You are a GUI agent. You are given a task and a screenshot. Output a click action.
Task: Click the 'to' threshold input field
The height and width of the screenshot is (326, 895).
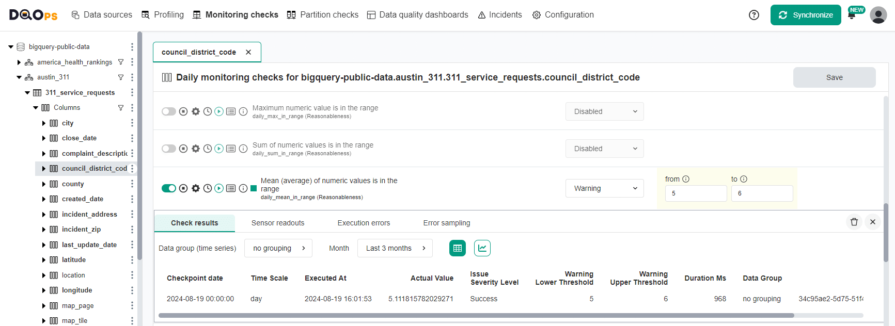(762, 193)
